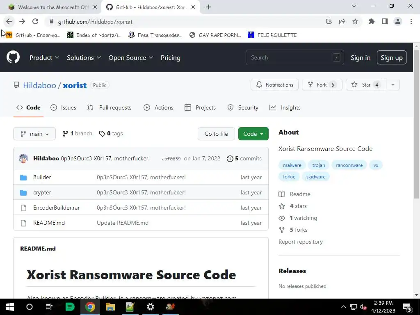Expand the Solutions menu
420x315 pixels.
tap(84, 57)
